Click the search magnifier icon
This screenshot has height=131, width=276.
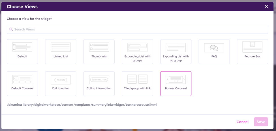tap(11, 29)
